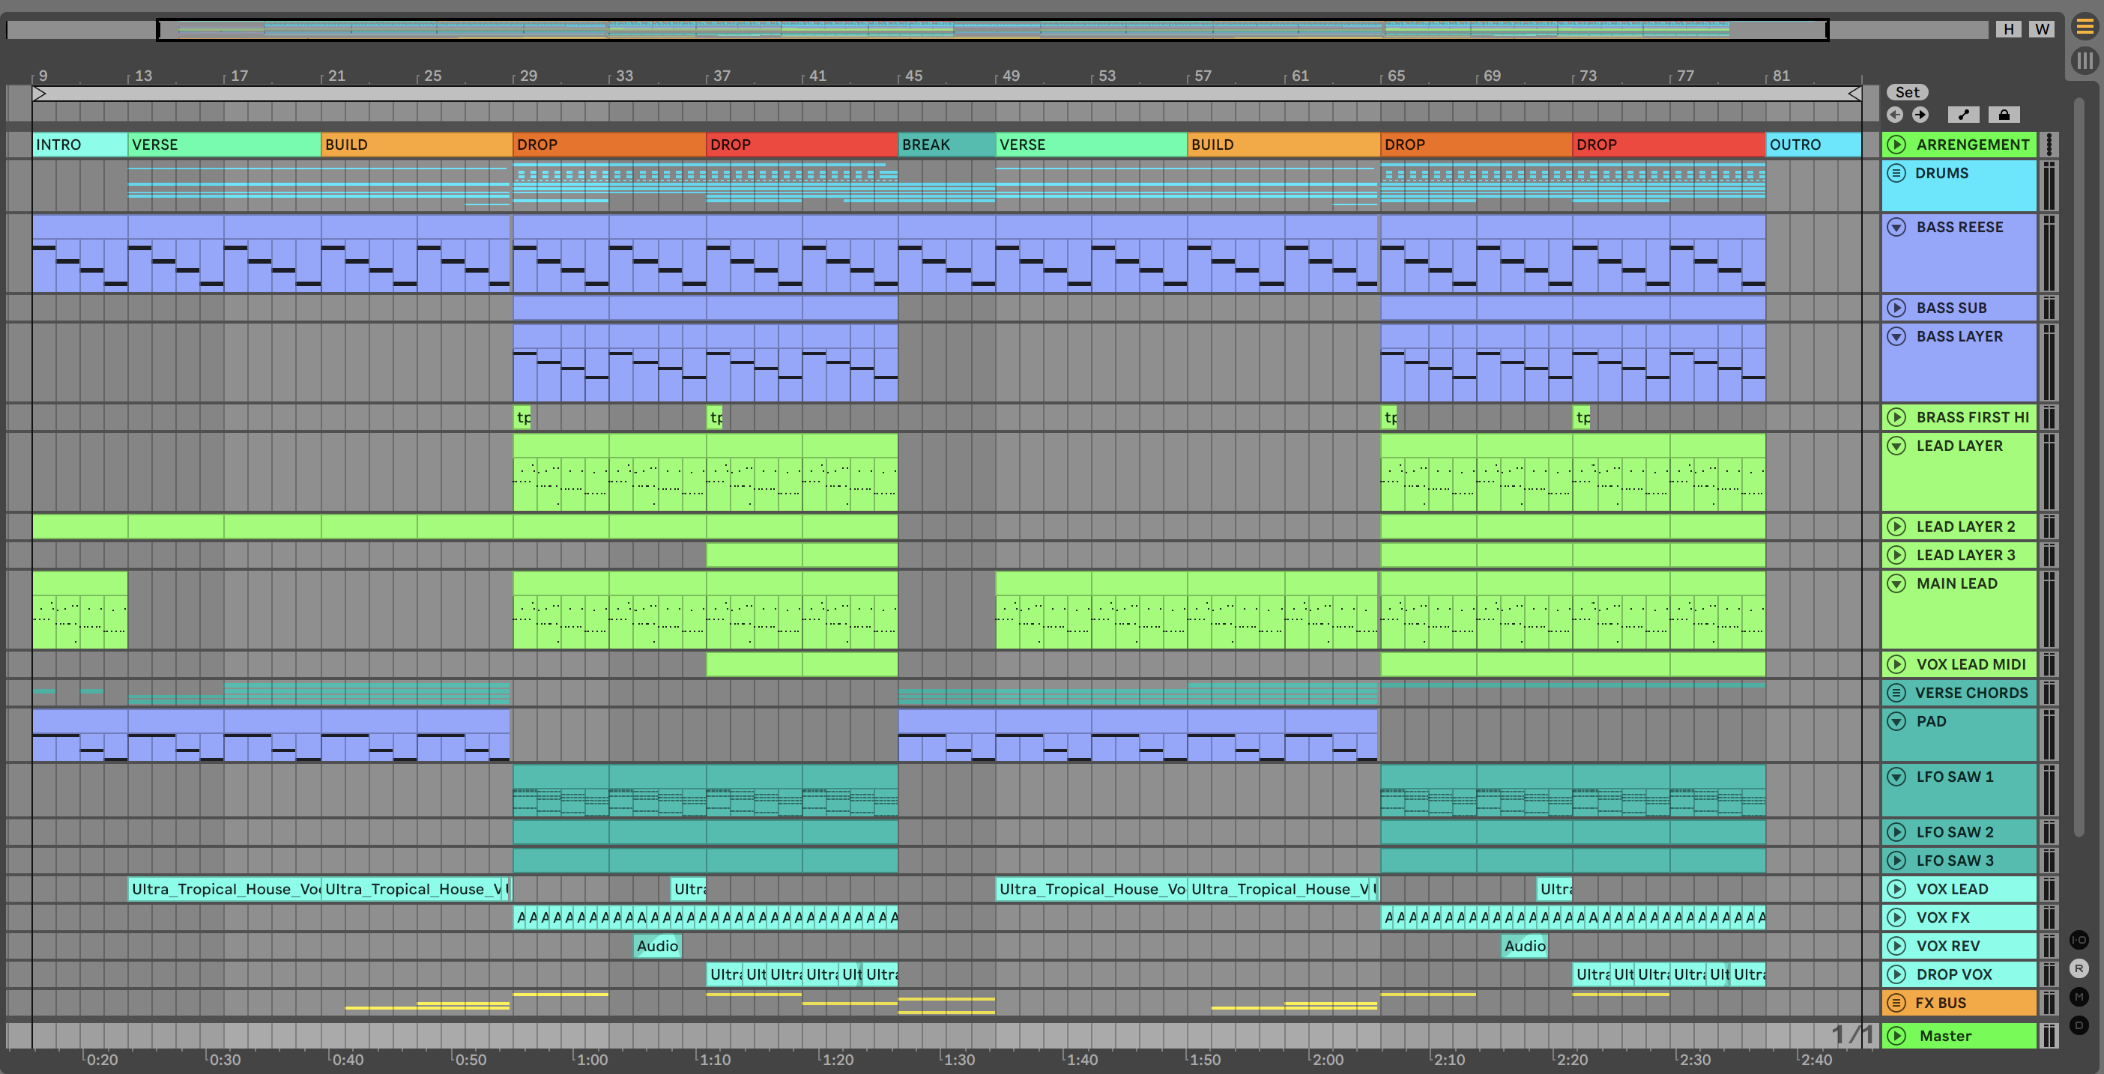Image resolution: width=2104 pixels, height=1074 pixels.
Task: Click the DRUMS group track icon
Action: click(1896, 173)
